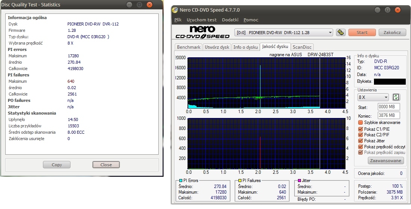Open the 8 X speed dropdown
Image resolution: width=411 pixels, height=209 pixels.
tap(373, 97)
